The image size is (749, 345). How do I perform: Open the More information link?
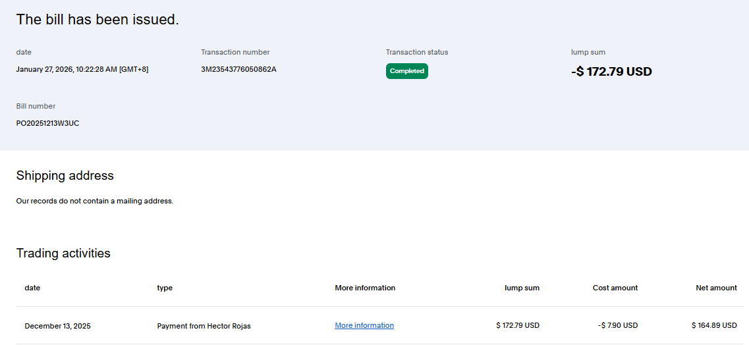[x=364, y=325]
